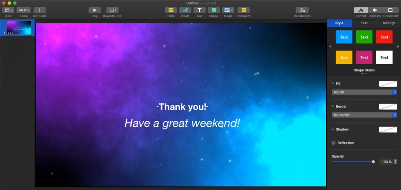Switch to the Arrange tab
Screen dimensions: 401x190
388,23
